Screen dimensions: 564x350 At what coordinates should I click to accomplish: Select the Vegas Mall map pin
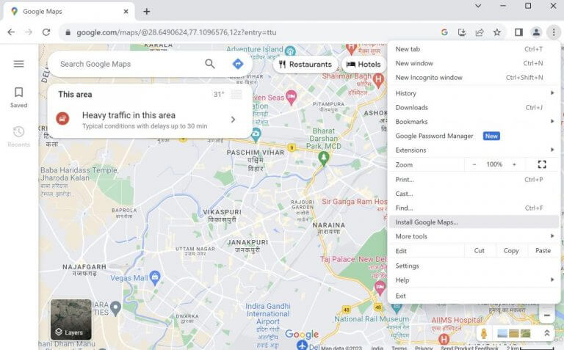tap(155, 277)
